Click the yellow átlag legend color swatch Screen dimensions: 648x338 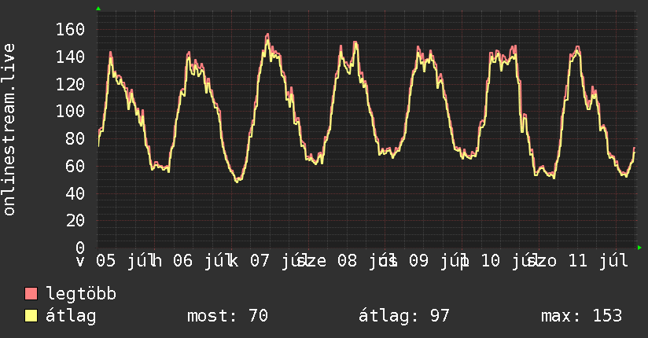pos(31,316)
